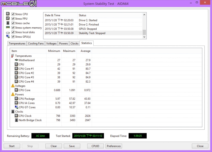This screenshot has width=212, height=152.
Task: Click the disk drive icon beside Stress local disks
Action: (x=8, y=32)
